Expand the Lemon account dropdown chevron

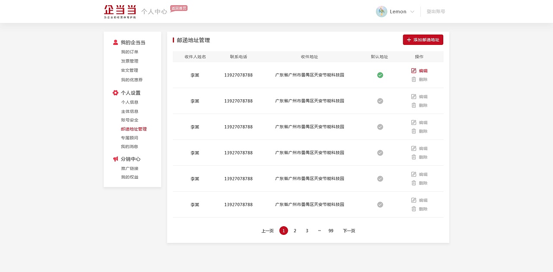tap(413, 12)
